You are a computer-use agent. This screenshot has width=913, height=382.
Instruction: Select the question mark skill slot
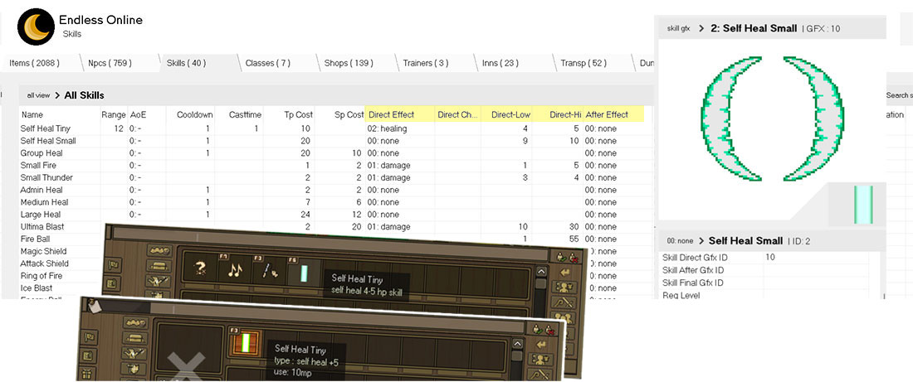199,270
